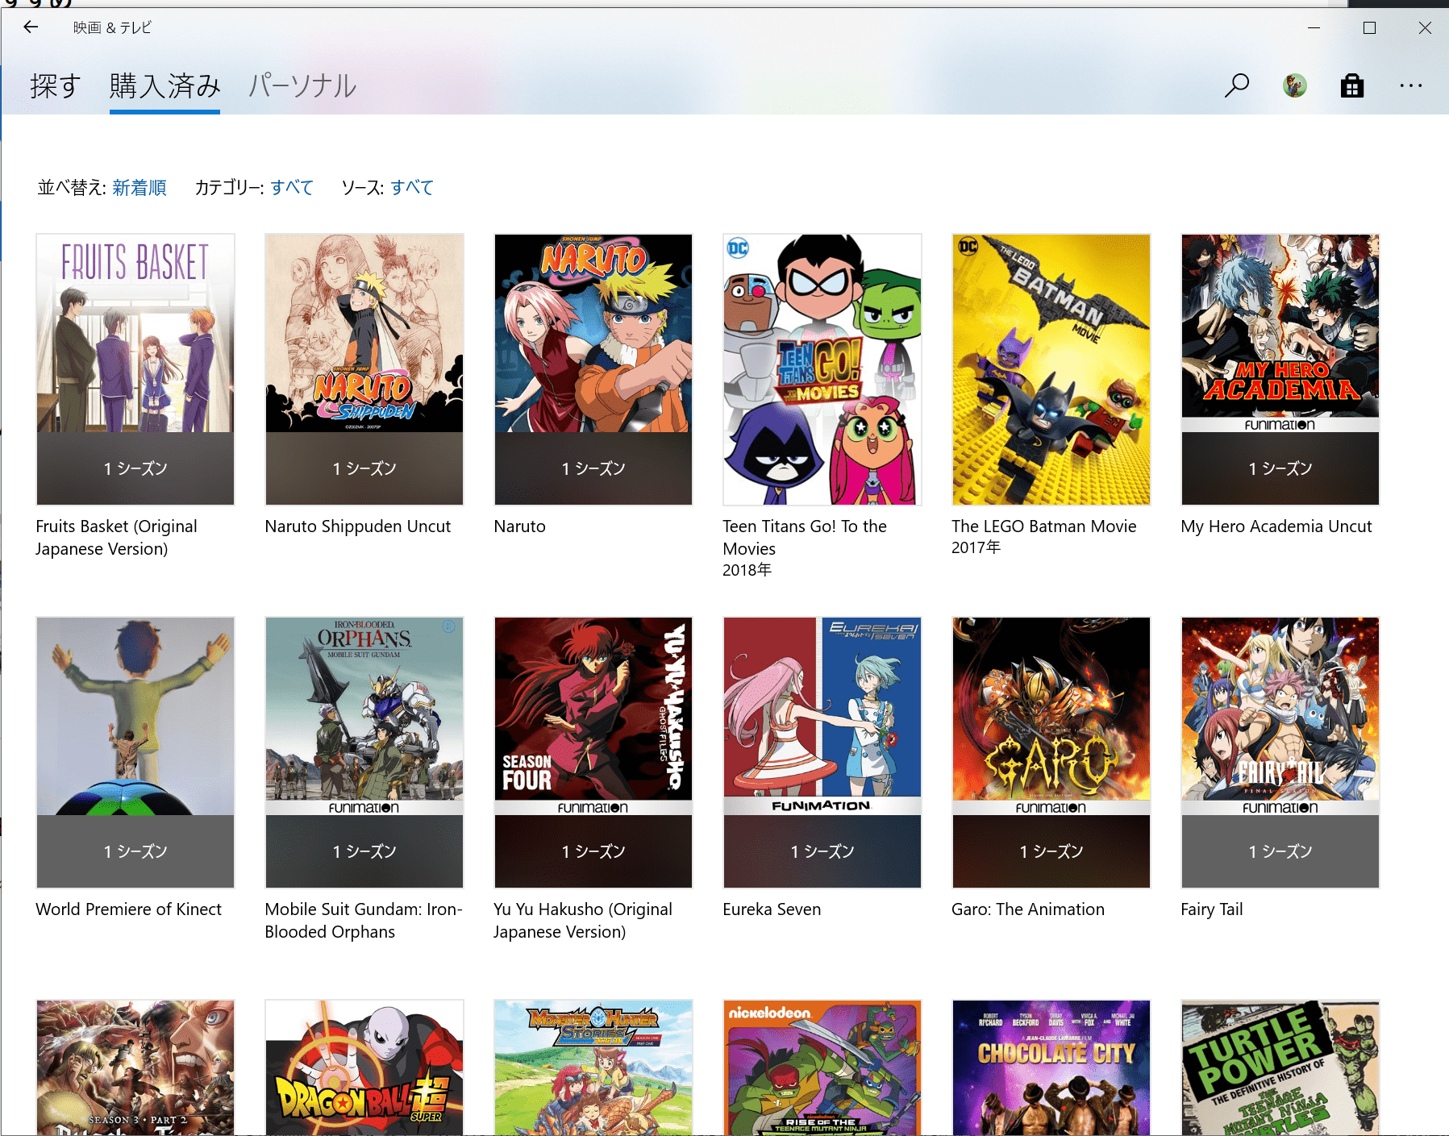The image size is (1449, 1136).
Task: Open the Microsoft Store bag icon
Action: pyautogui.click(x=1352, y=85)
